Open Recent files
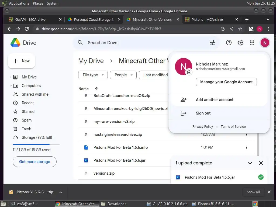The width and height of the screenshot is (276, 207). click(28, 103)
